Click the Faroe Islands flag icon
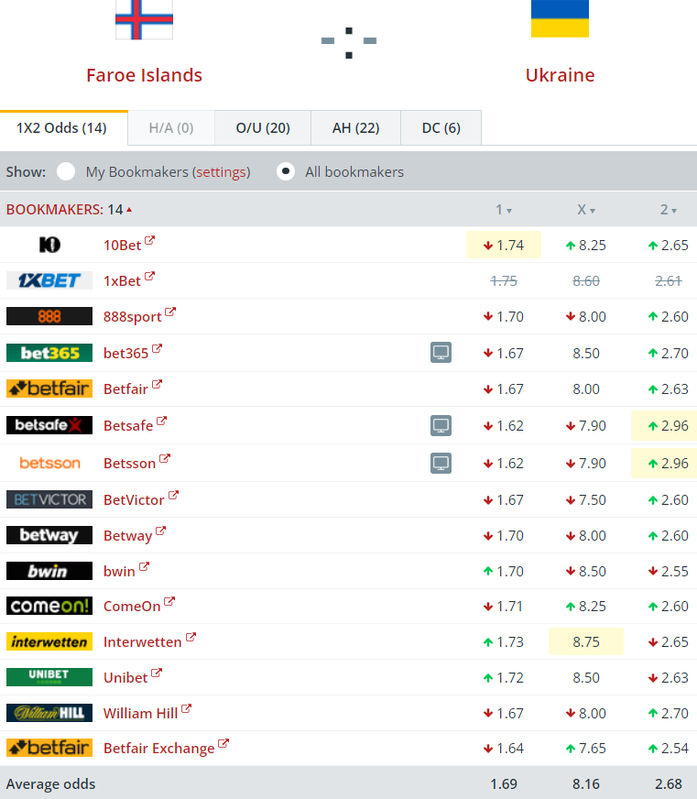Viewport: 697px width, 799px height. [x=144, y=19]
